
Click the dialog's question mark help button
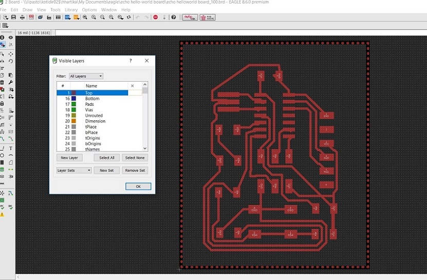point(131,61)
